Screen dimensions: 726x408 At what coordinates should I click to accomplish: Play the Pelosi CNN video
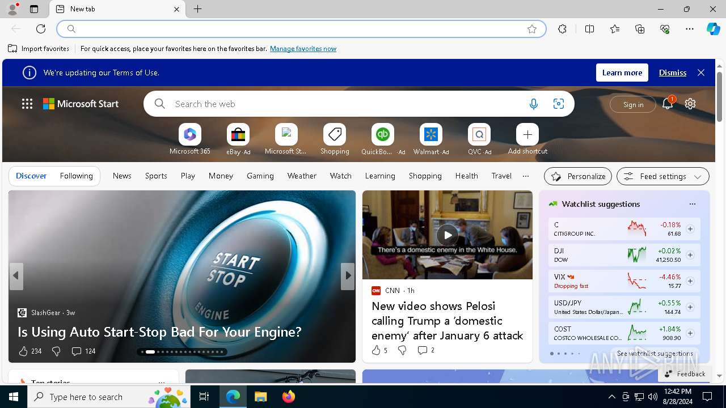tap(448, 235)
